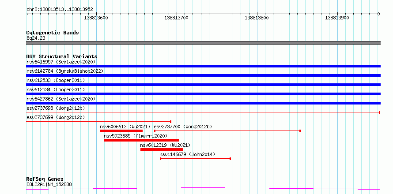The height and width of the screenshot is (194, 393).
Task: Open variant nsv612533 (Cooper2011) label
Action: [x=56, y=80]
